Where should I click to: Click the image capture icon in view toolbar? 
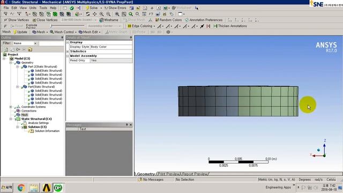point(158,14)
